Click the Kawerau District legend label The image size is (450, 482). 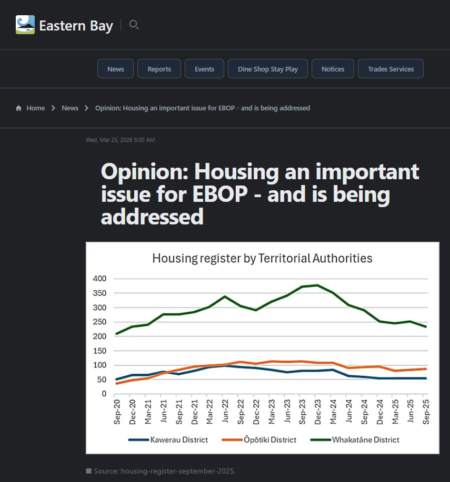click(x=179, y=440)
